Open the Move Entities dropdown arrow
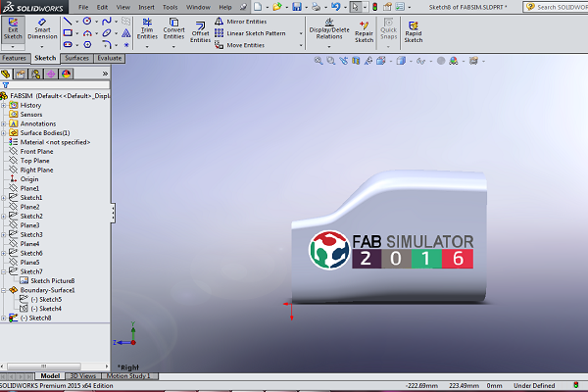Image resolution: width=588 pixels, height=392 pixels. coord(301,45)
